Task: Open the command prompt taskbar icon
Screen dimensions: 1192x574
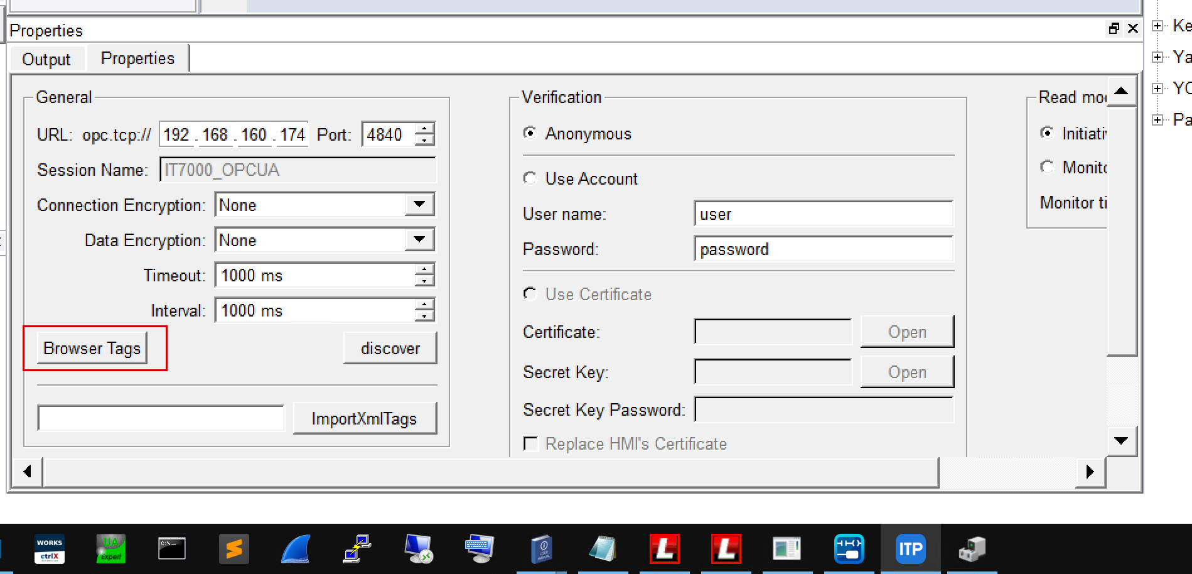Action: click(x=171, y=549)
